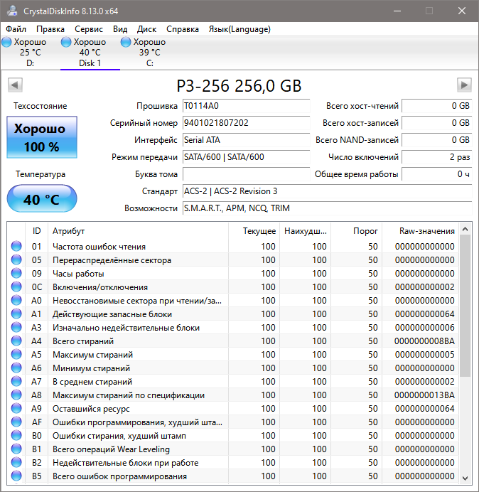Image resolution: width=479 pixels, height=492 pixels.
Task: Select Disk 1 status orb at 40 °C
Action: 66,43
